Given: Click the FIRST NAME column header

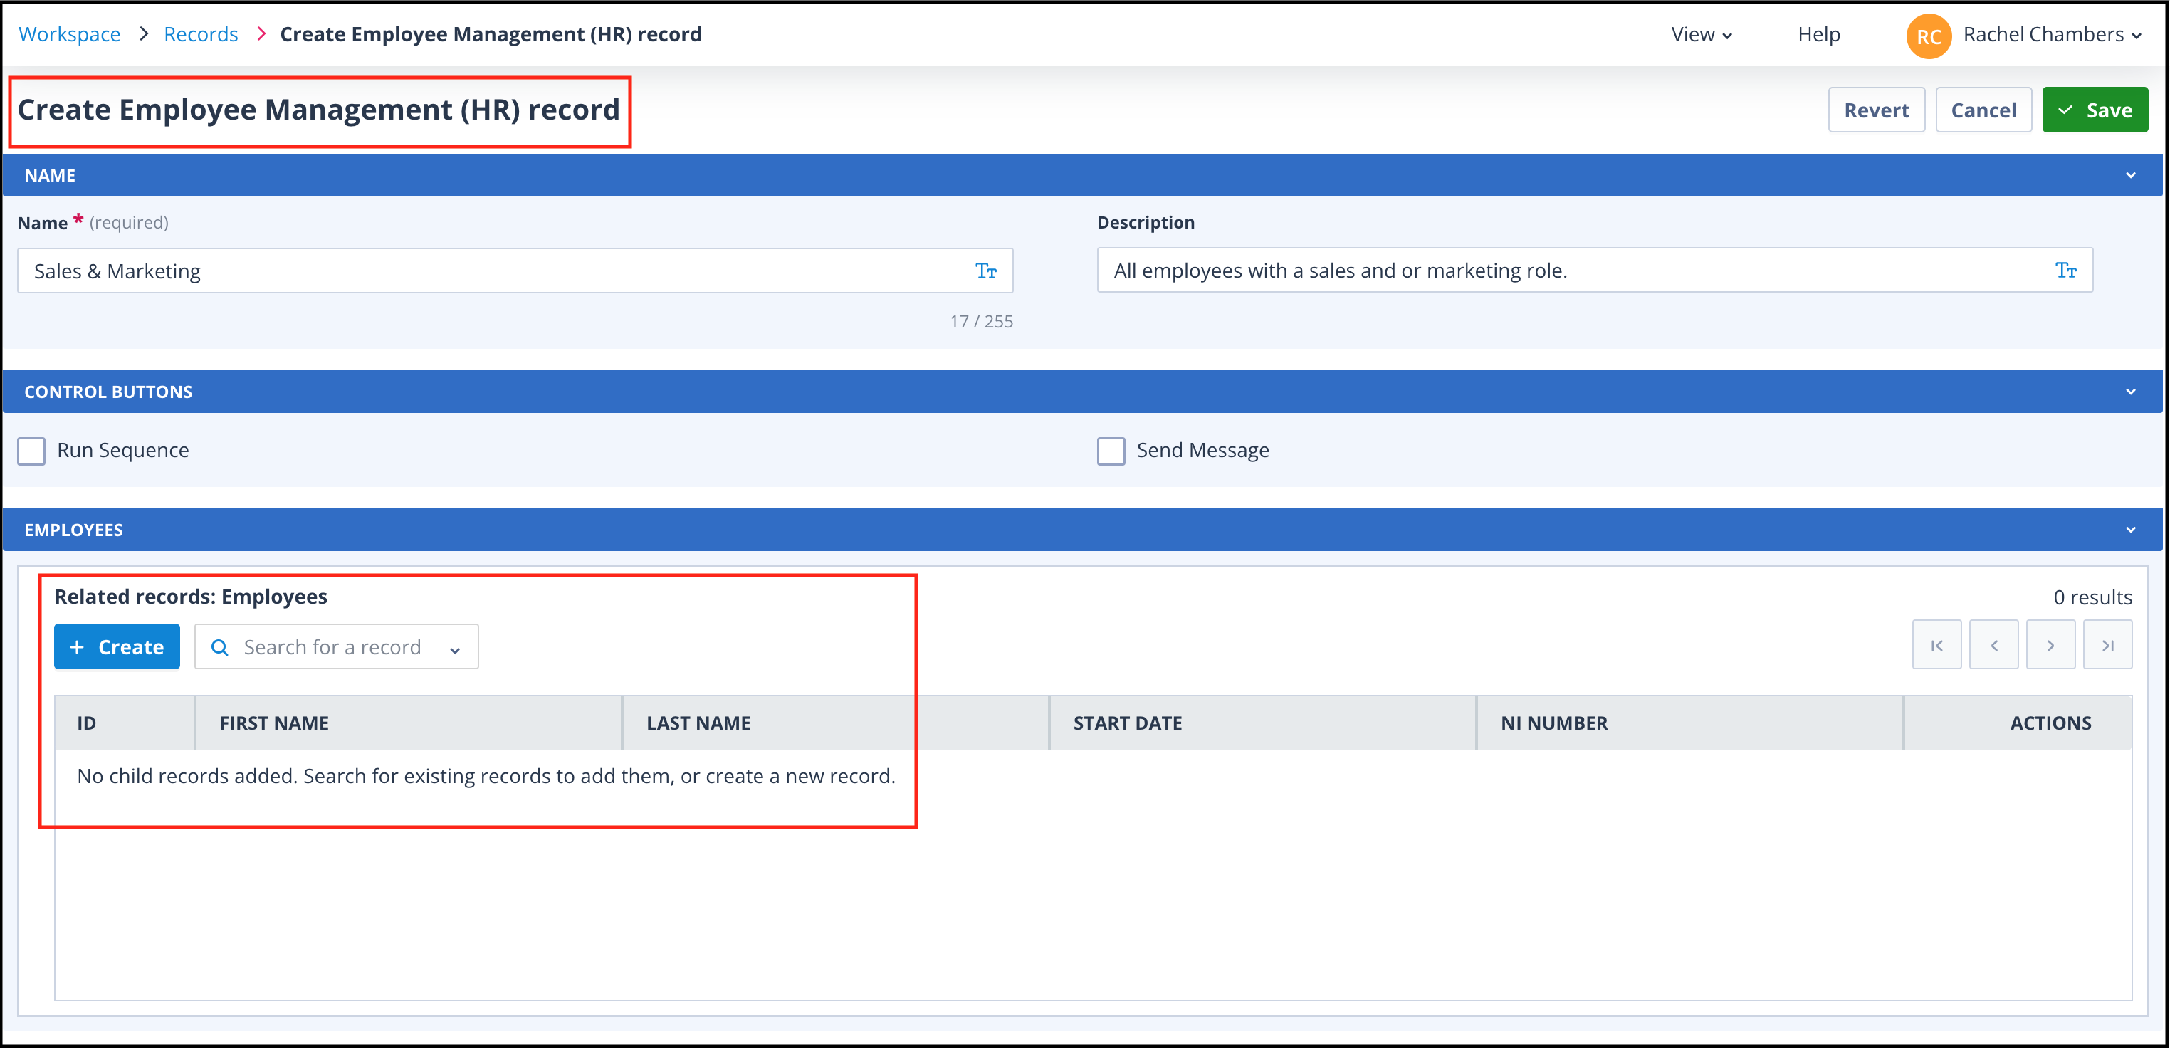Looking at the screenshot, I should coord(409,723).
